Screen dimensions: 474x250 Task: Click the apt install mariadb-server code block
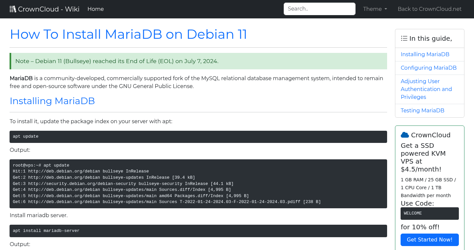198,231
